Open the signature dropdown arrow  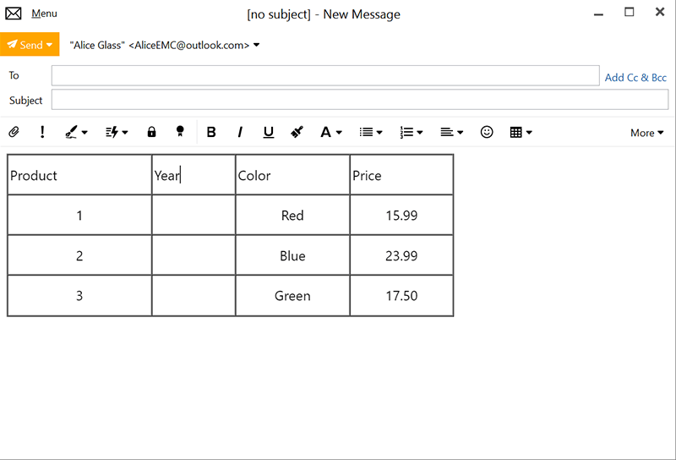pos(84,133)
